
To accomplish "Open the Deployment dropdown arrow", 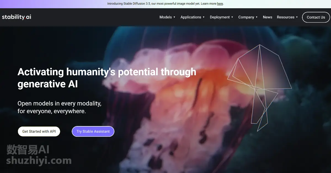I will tap(232, 17).
